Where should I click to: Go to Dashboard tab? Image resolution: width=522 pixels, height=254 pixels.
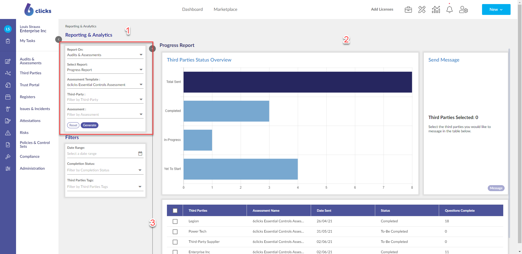click(192, 9)
